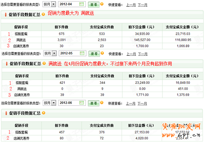Click 查看 button for 2012-05 report

pyautogui.click(x=94, y=54)
